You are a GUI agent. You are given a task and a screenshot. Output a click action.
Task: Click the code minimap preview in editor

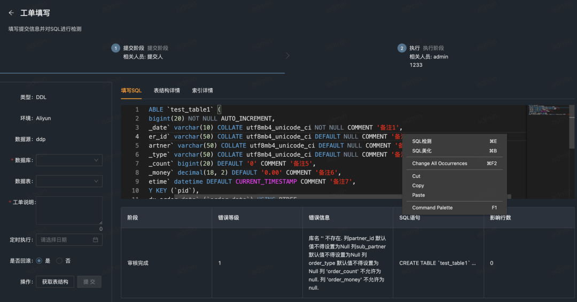[548, 111]
